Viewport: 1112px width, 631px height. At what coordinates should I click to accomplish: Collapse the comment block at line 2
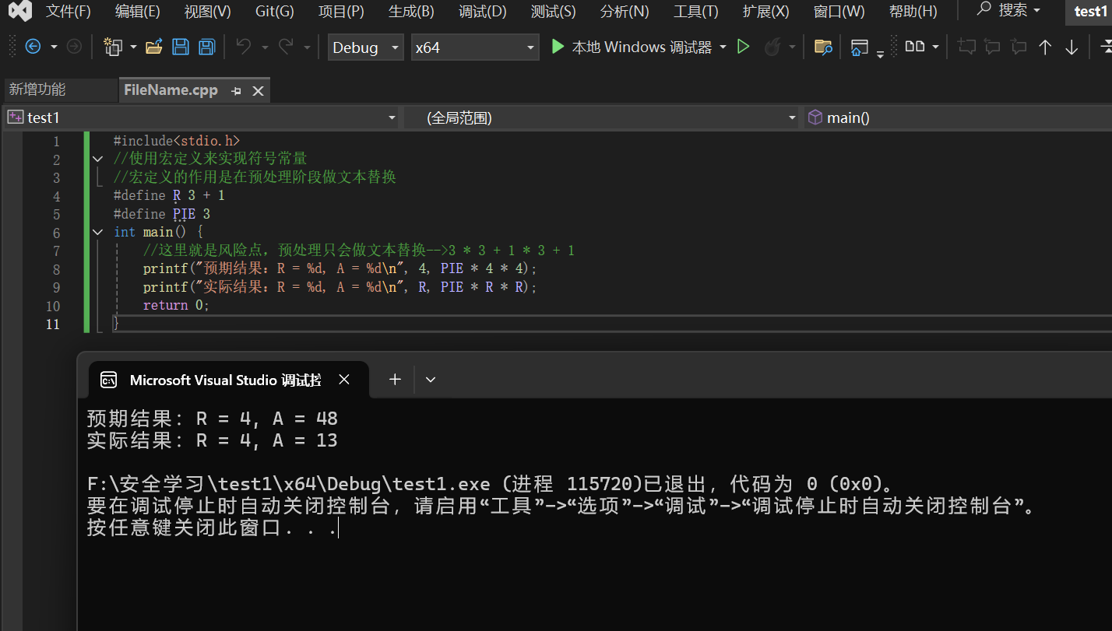point(97,159)
